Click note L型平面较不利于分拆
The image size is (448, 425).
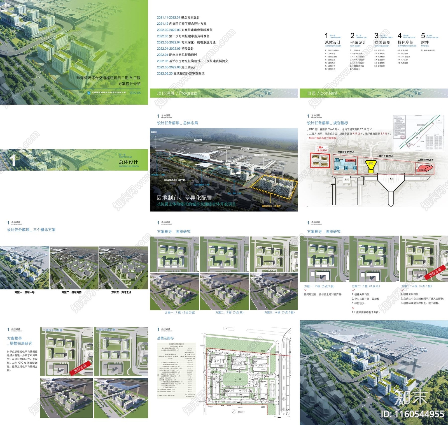tap(366, 312)
